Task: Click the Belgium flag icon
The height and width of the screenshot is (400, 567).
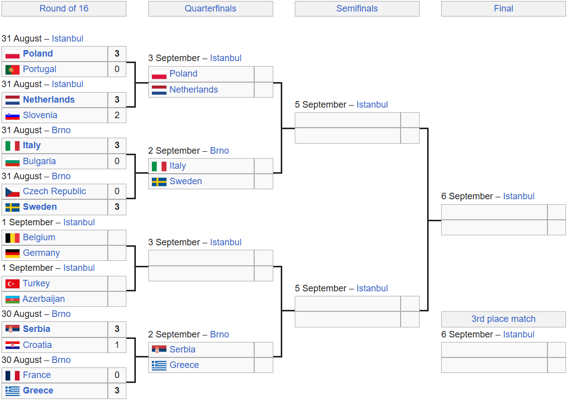Action: pyautogui.click(x=13, y=237)
